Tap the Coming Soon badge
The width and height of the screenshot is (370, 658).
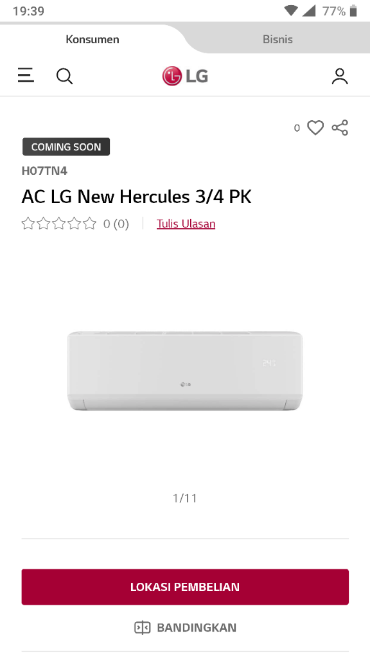[x=66, y=147]
